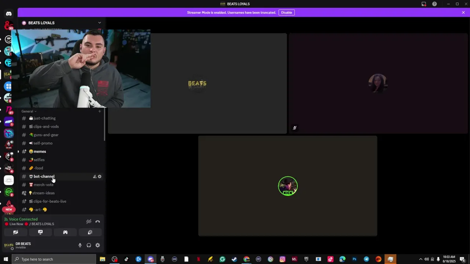
Task: Toggle camera in voice controls
Action: click(15, 232)
